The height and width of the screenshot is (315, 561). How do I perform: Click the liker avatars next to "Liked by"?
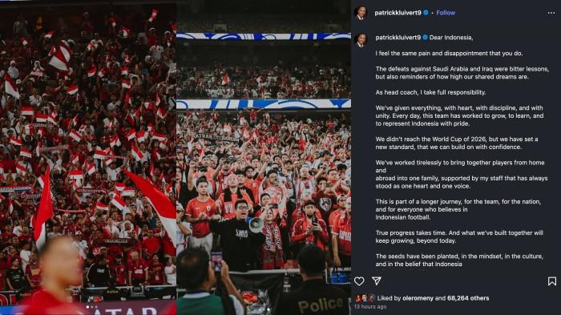(x=365, y=298)
